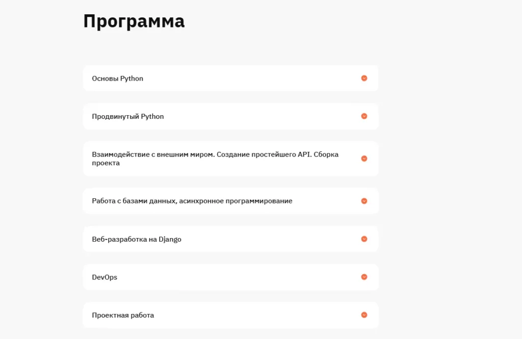The image size is (522, 339).
Task: Select the Проектная работа accordion row
Action: pos(230,315)
